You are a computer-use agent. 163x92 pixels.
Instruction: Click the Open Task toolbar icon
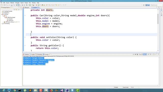(44, 5)
